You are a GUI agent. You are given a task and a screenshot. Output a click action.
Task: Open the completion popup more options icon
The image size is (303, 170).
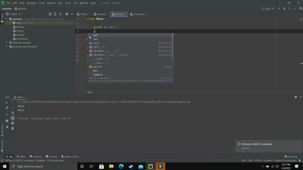pos(171,81)
